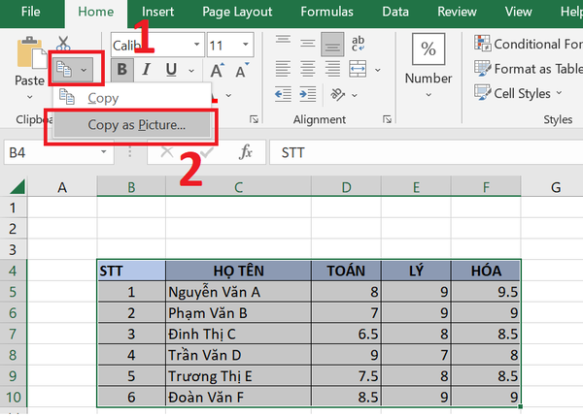Choose Copy from the dropdown menu
Screen dimensions: 583x416
pos(132,98)
